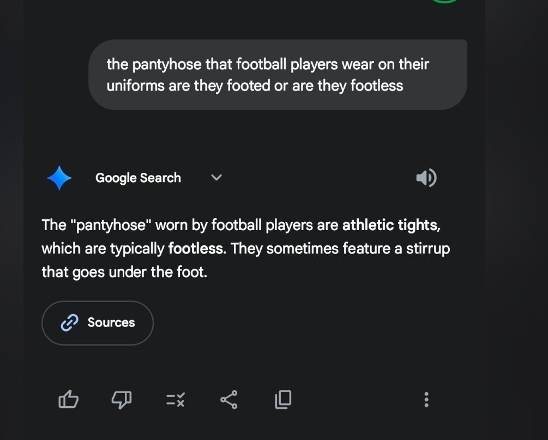Copy the response with copy icon
Viewport: 548px width, 440px height.
283,400
